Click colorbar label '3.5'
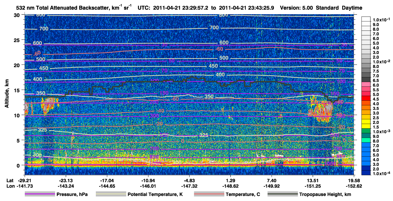393x201 pixels. 376,108
